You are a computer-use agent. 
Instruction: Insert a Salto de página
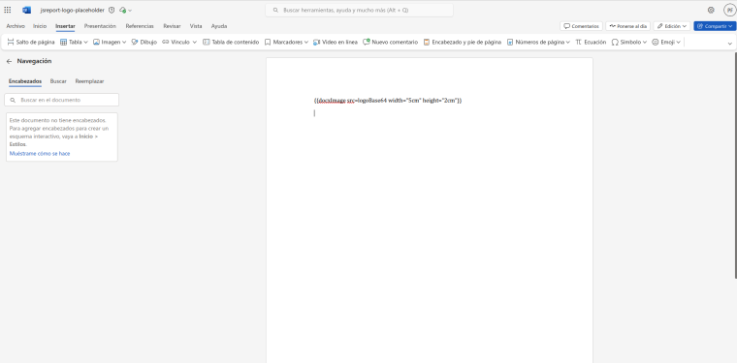tap(31, 43)
